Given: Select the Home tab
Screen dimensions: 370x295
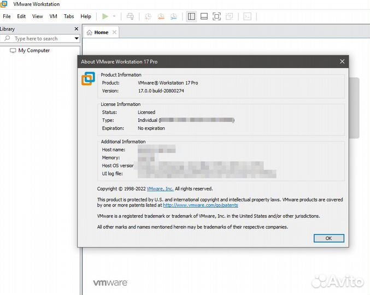Looking at the screenshot, I should click(101, 32).
